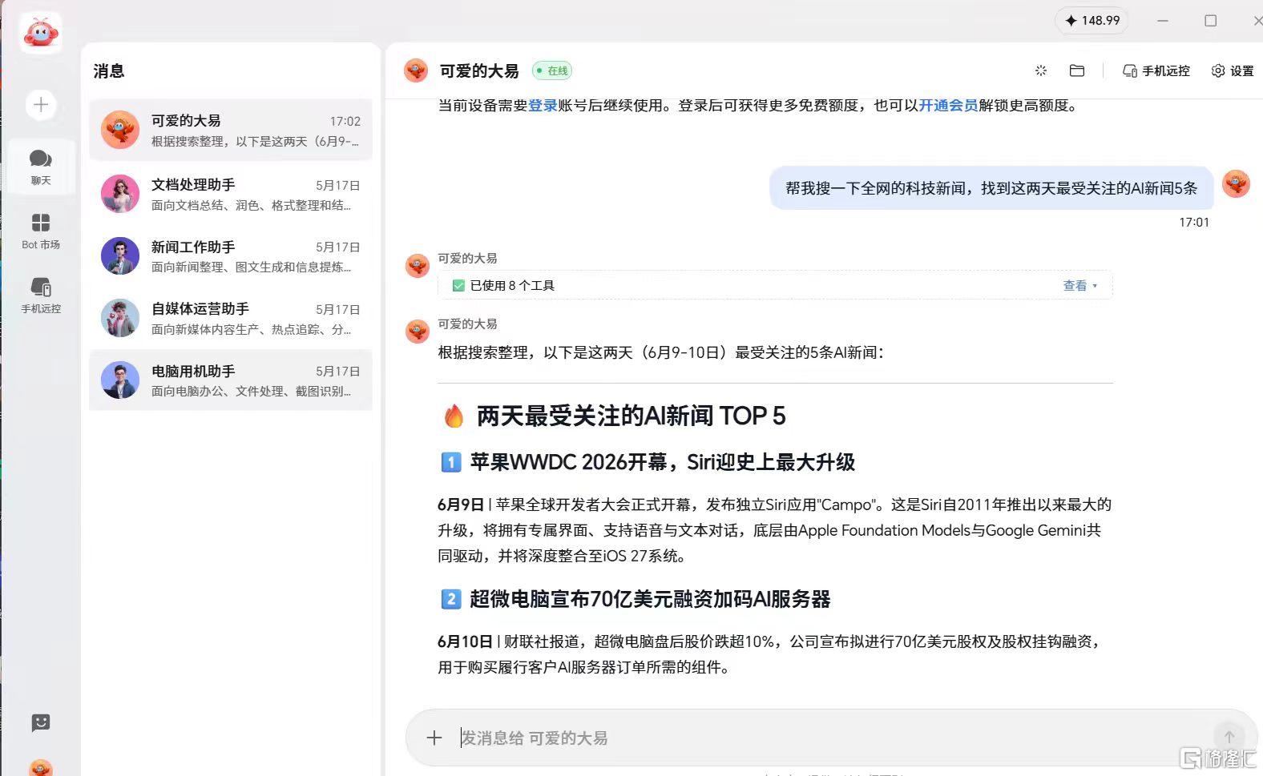The image size is (1263, 776).
Task: Select the 新闻工作助手 conversation
Action: [x=231, y=255]
